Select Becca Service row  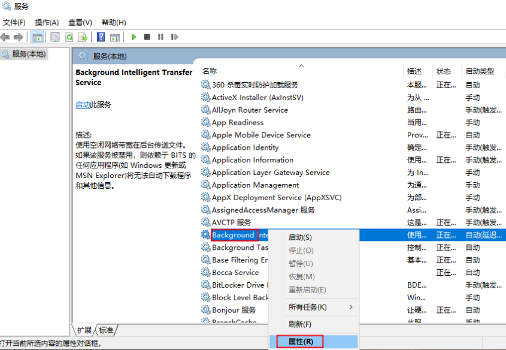(x=235, y=273)
